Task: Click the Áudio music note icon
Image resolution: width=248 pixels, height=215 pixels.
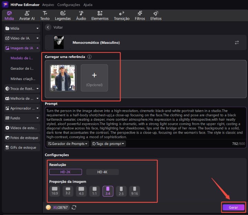Action: coord(81,13)
